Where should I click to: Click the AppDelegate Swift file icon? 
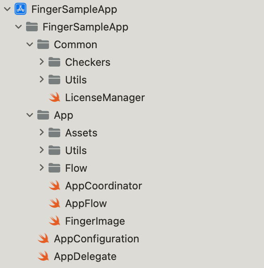(43, 256)
